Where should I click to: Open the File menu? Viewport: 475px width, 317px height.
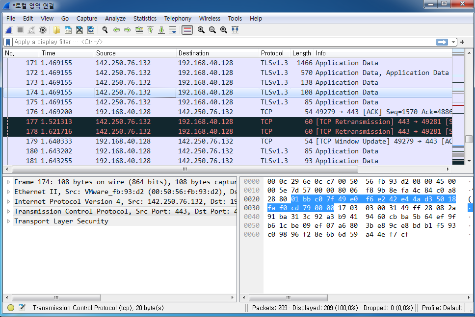click(11, 19)
